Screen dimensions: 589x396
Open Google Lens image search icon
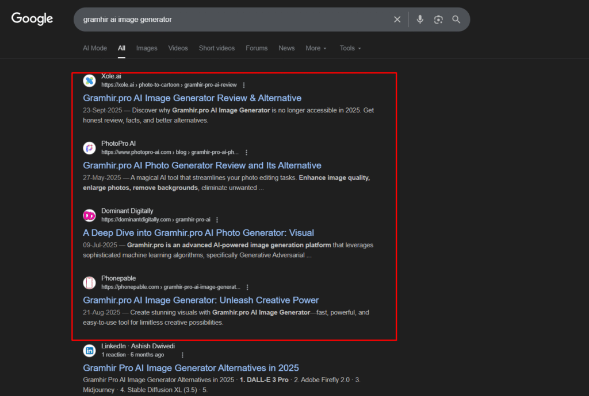click(x=438, y=20)
